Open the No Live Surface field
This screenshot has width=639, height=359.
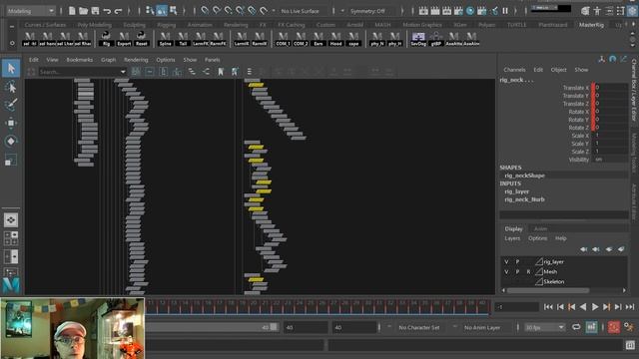click(301, 11)
